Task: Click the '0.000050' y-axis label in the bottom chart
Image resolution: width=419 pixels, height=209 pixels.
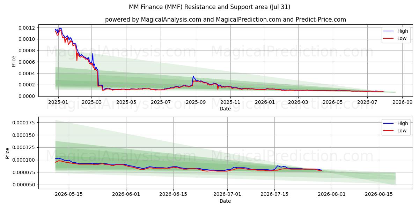Action: 24,185
